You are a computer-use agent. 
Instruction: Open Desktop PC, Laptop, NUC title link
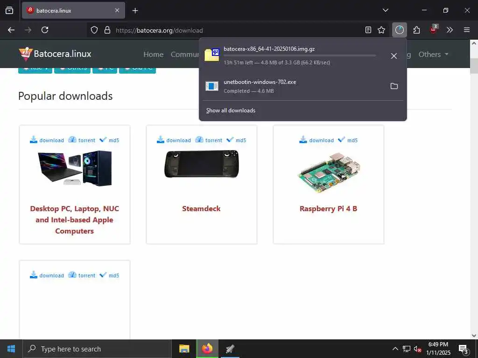74,220
